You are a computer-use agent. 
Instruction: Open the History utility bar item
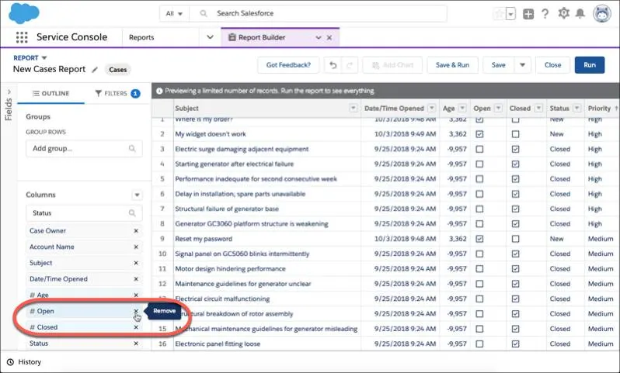click(24, 362)
